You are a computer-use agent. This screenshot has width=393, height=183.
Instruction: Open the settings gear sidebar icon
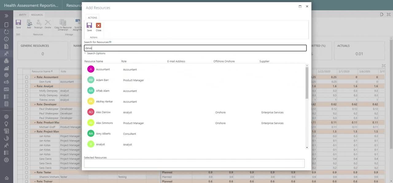6,160
